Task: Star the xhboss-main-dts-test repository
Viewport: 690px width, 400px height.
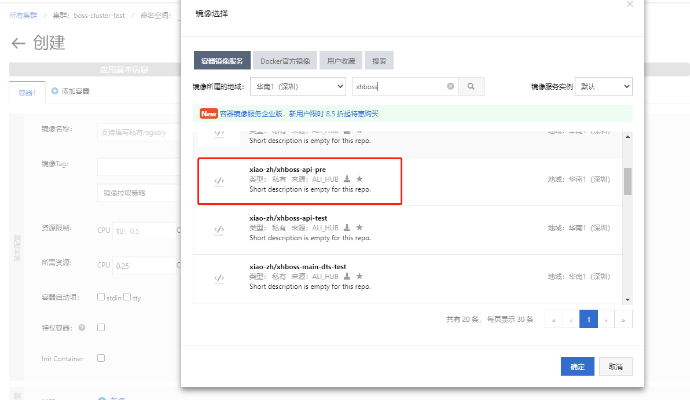Action: [x=359, y=276]
